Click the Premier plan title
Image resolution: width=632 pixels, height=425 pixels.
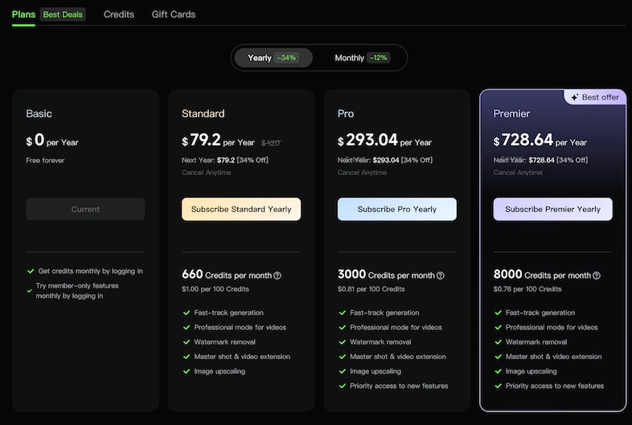511,113
